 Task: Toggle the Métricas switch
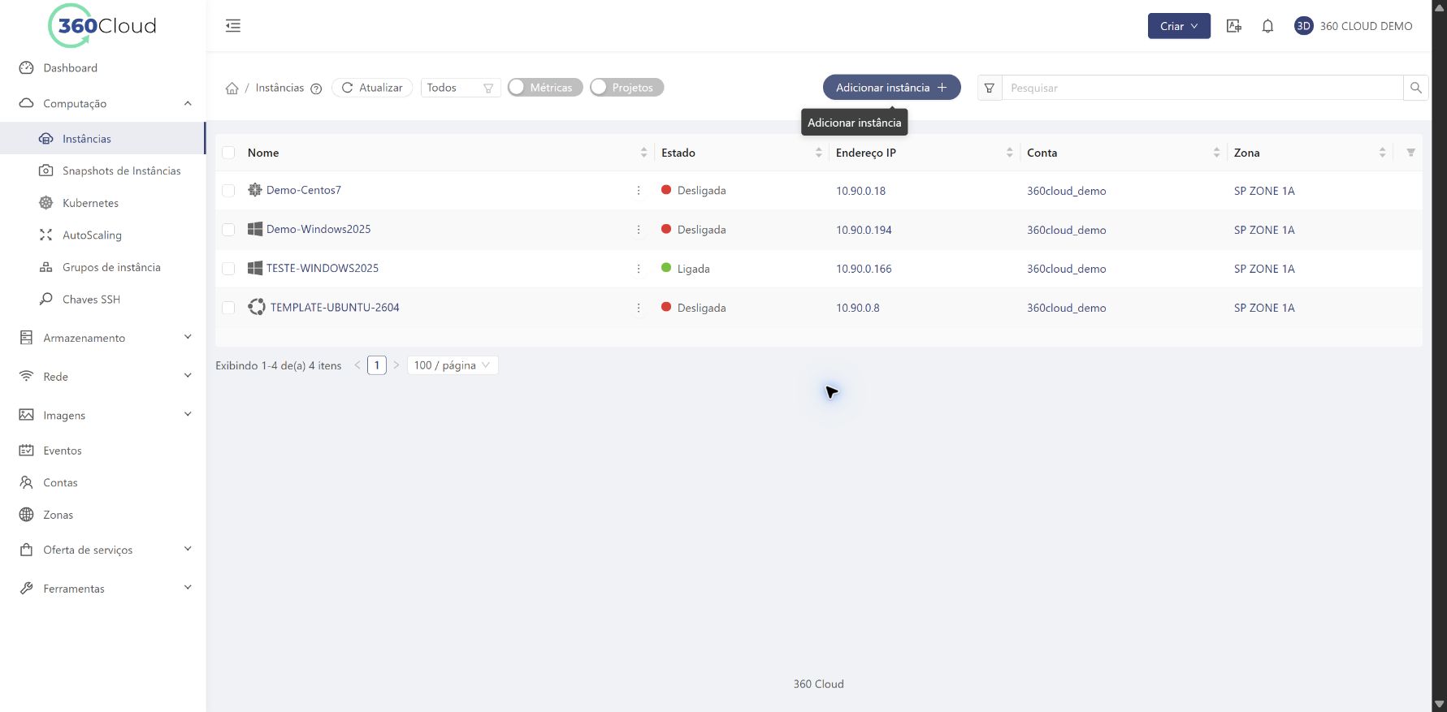point(545,88)
